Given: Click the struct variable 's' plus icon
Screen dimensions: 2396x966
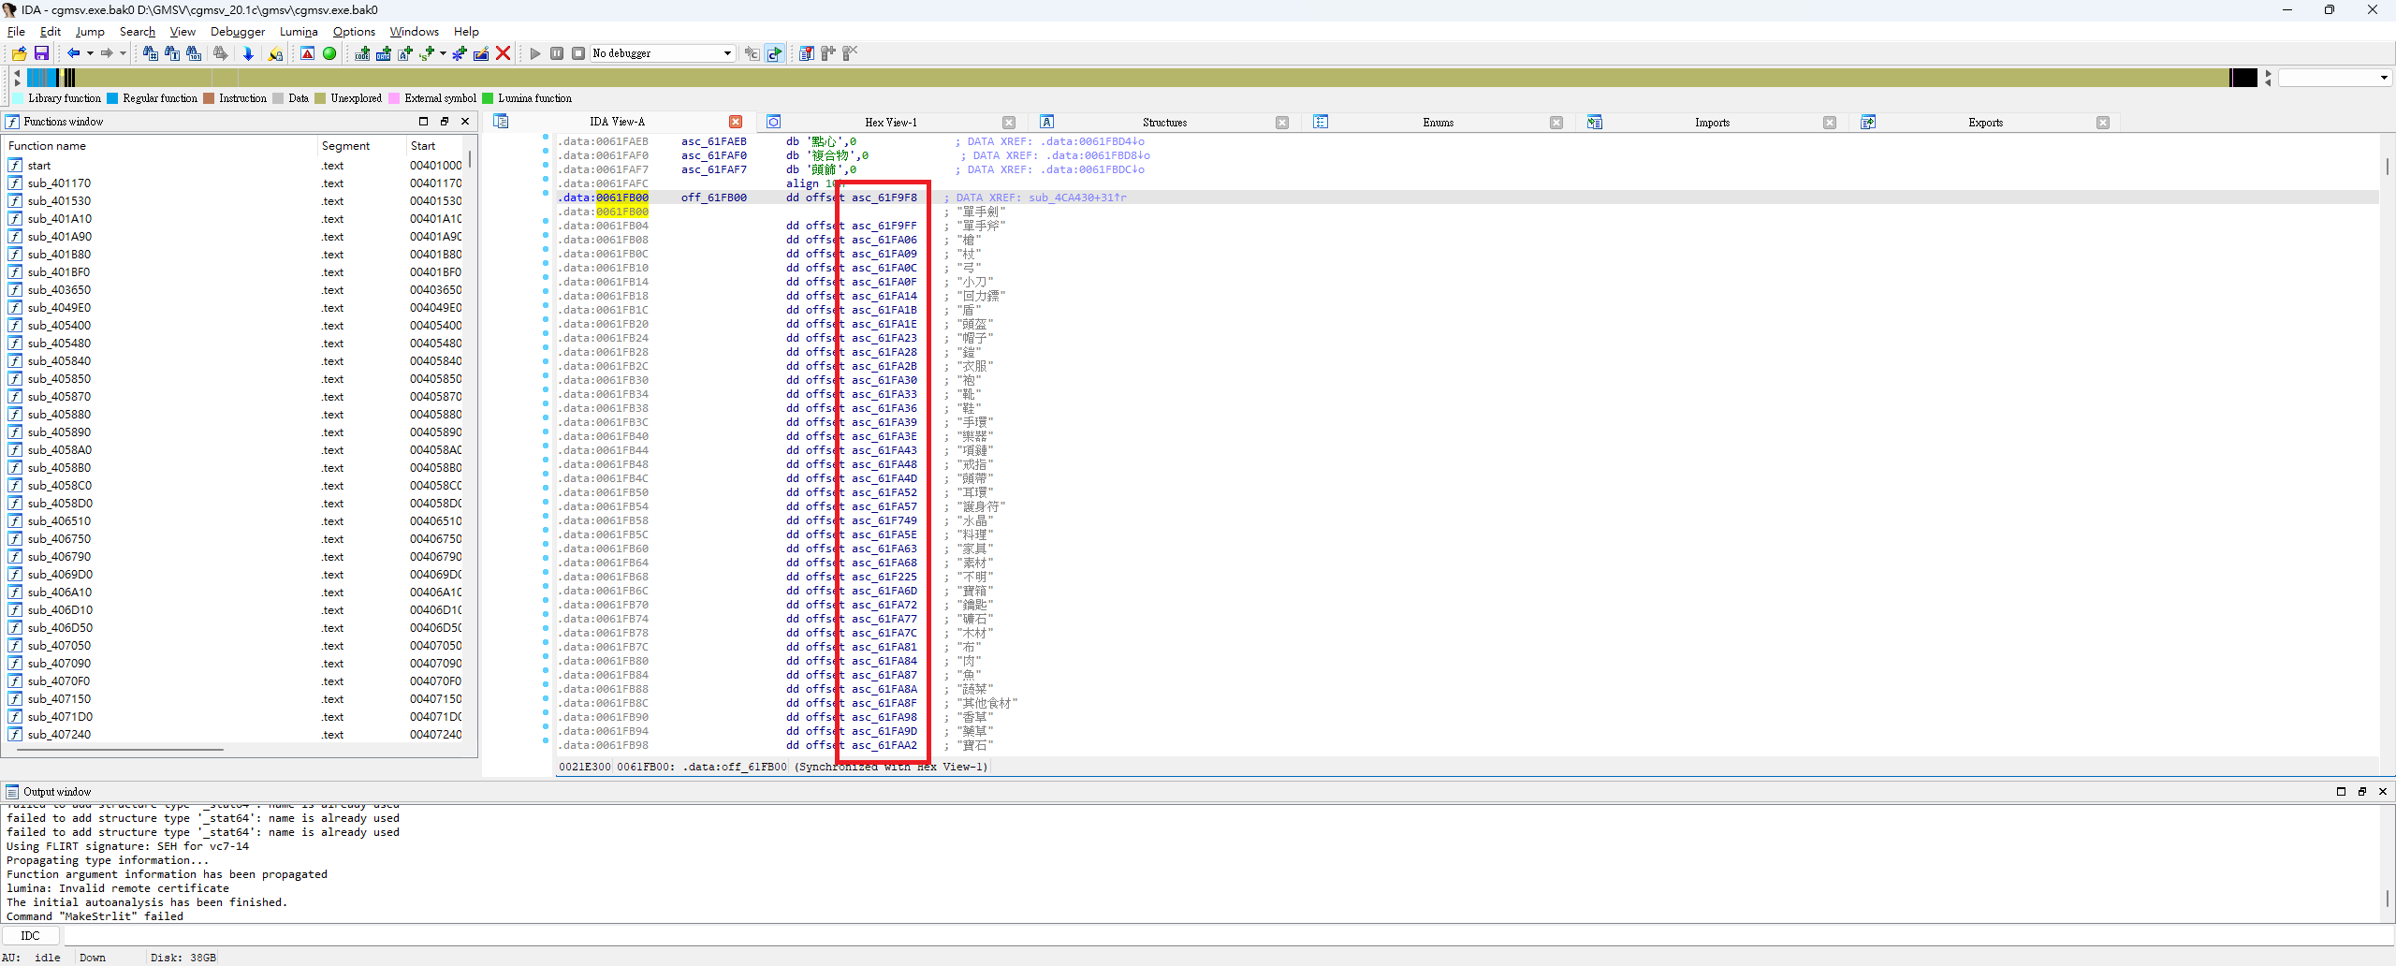Looking at the screenshot, I should [x=427, y=53].
